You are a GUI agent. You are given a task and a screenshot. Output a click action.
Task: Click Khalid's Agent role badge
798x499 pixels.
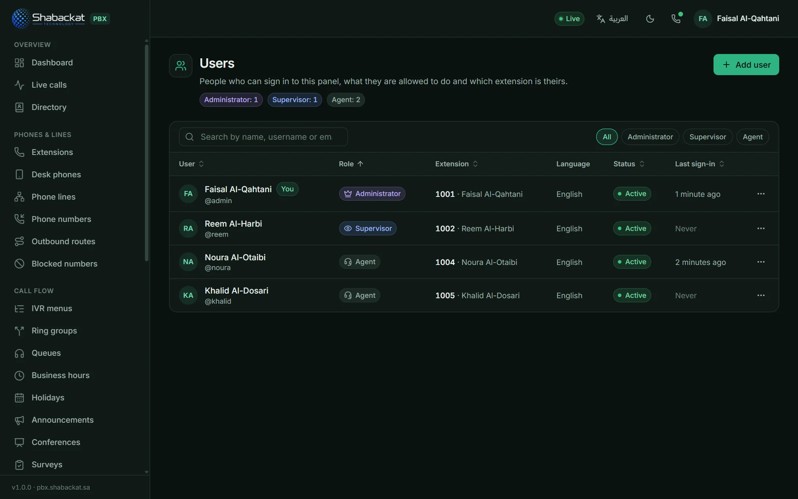(359, 295)
